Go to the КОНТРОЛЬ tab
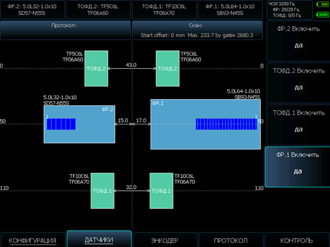The height and width of the screenshot is (247, 330). (x=297, y=240)
